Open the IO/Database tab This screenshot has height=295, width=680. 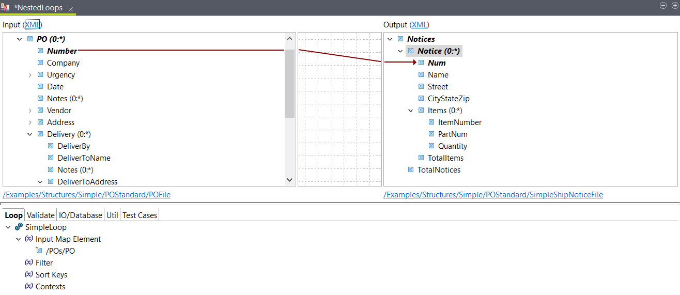coord(80,215)
